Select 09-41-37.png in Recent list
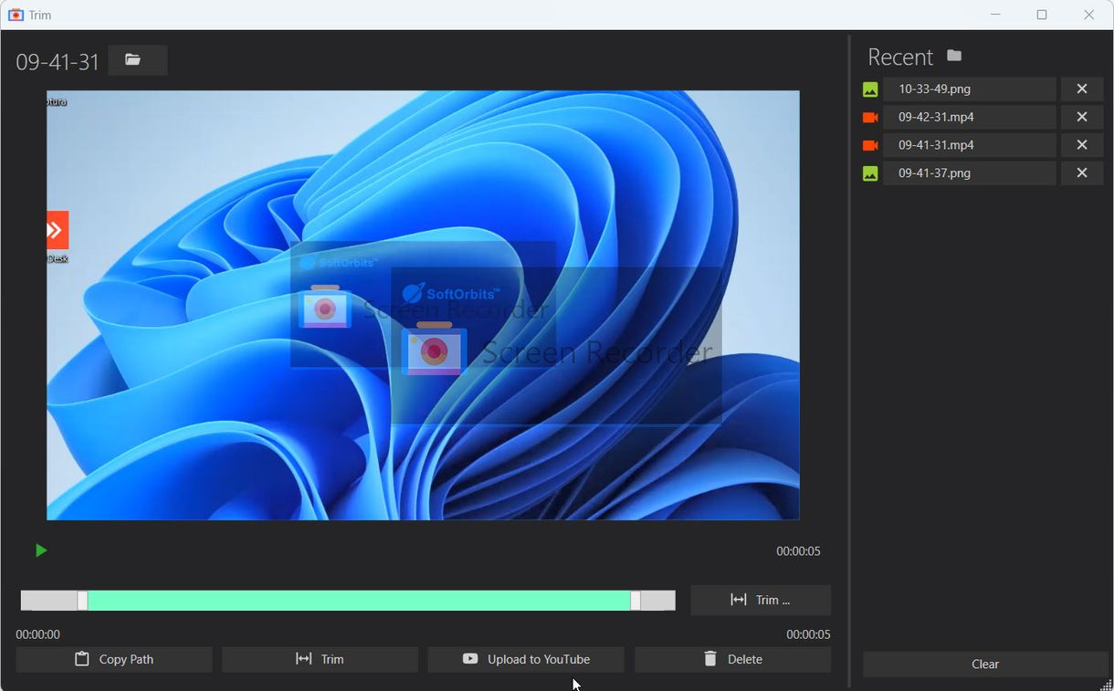Image resolution: width=1114 pixels, height=691 pixels. [970, 173]
